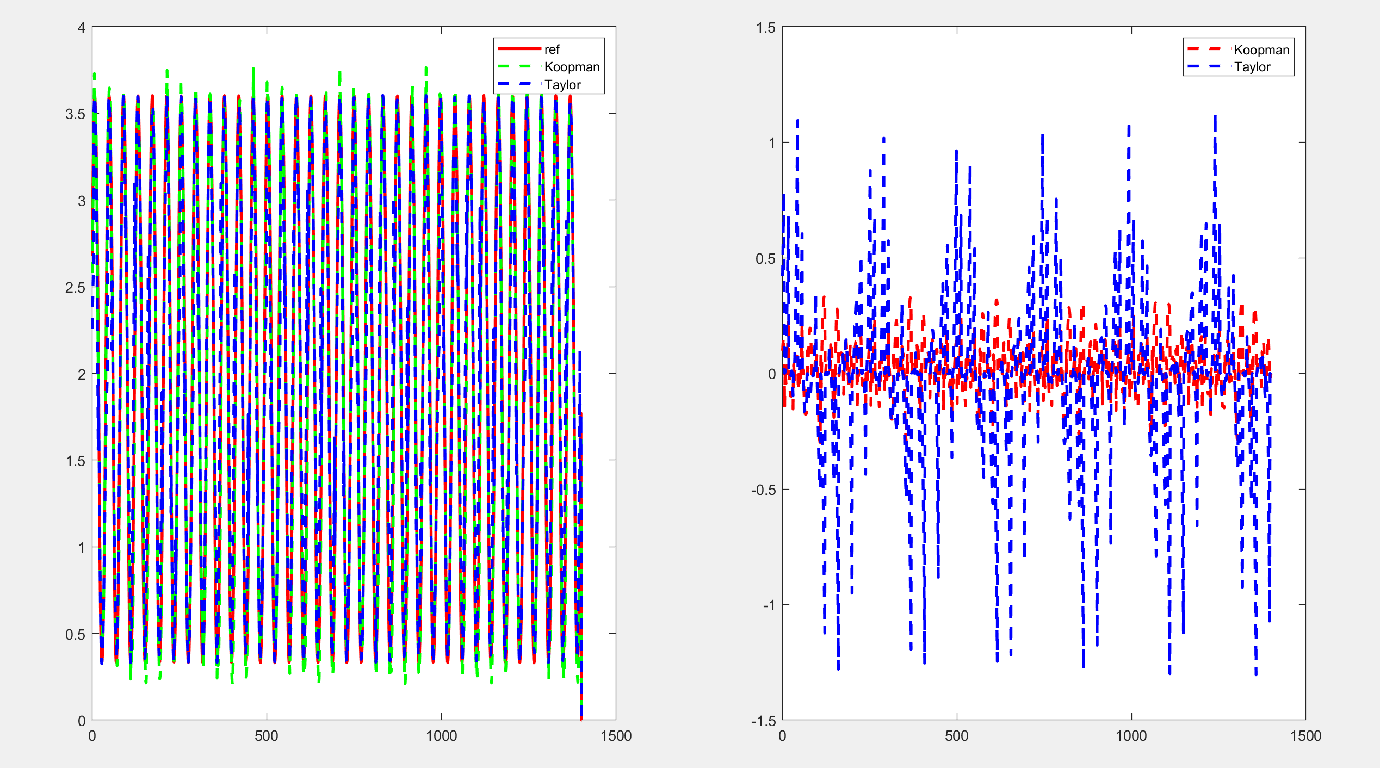Click the Koopman label in right plot legend
Screen dimensions: 1380x768
[1261, 50]
